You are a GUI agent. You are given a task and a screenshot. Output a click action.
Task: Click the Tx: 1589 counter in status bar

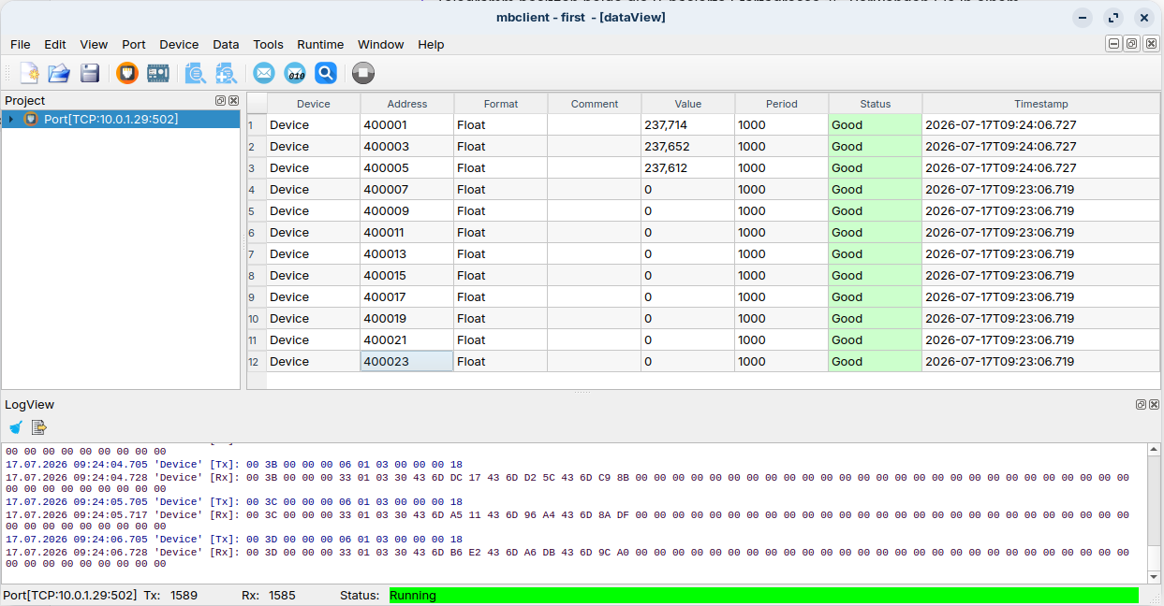[170, 595]
